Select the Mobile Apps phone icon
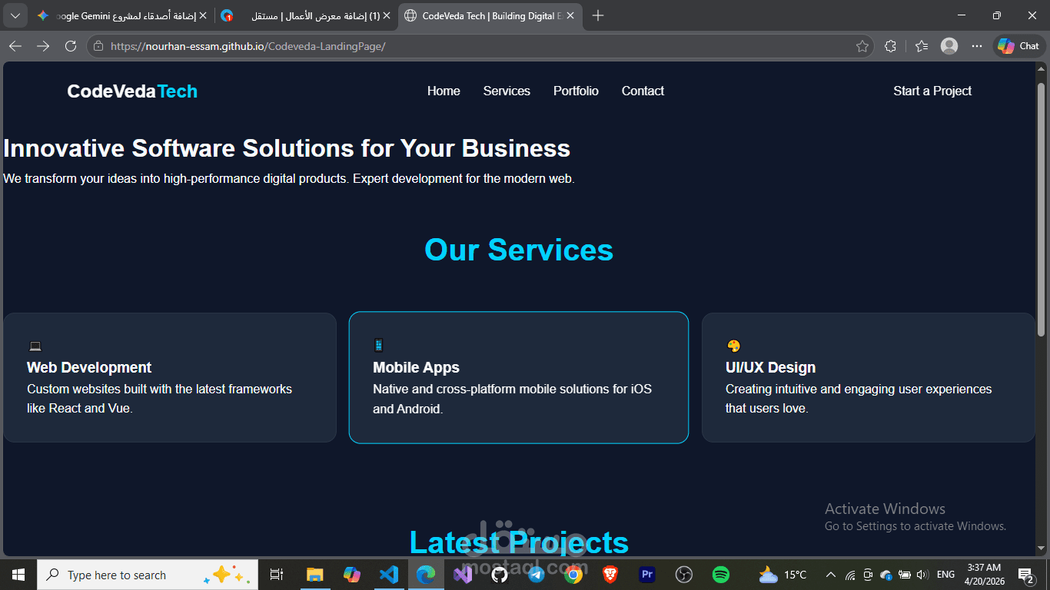The height and width of the screenshot is (590, 1050). (x=378, y=345)
